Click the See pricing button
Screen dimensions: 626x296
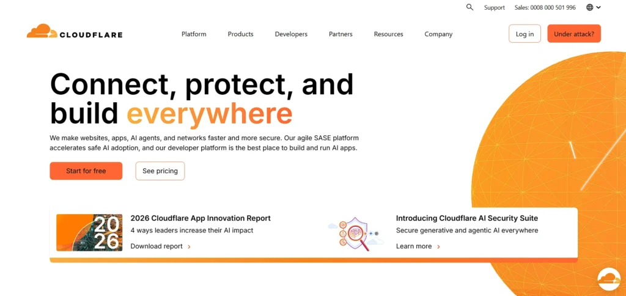[160, 171]
